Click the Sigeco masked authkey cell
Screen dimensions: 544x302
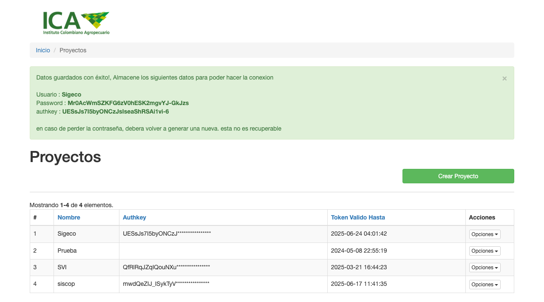click(167, 234)
